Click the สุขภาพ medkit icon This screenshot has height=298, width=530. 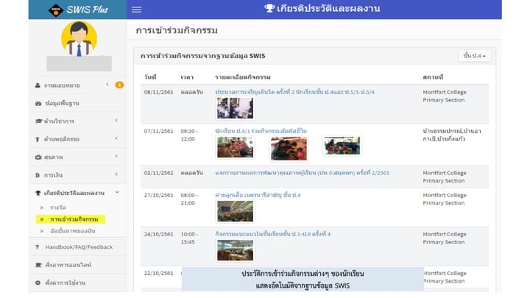click(38, 157)
